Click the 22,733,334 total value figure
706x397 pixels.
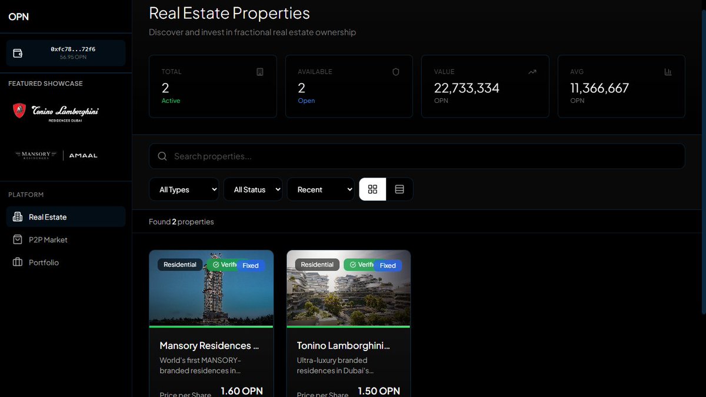(467, 88)
